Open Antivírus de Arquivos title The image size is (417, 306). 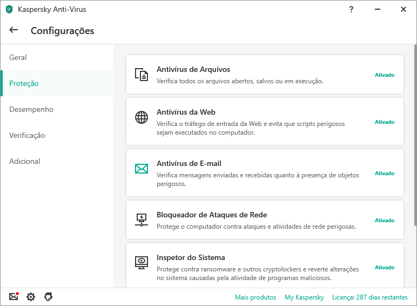193,69
